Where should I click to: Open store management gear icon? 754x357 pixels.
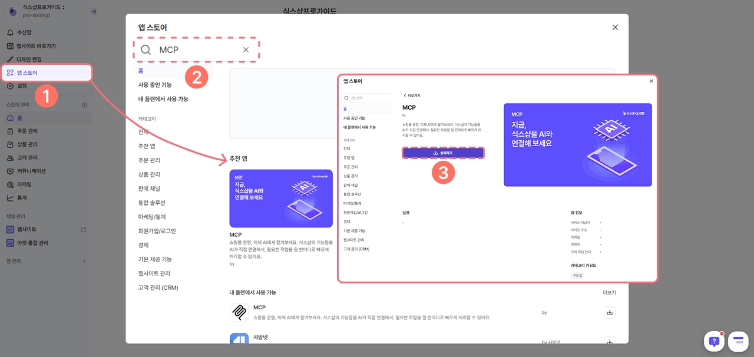84,105
